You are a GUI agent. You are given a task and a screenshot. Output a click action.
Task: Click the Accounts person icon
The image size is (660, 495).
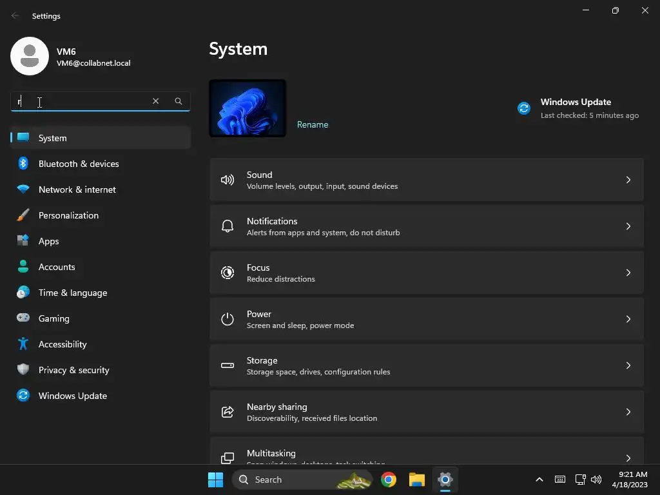pos(23,266)
